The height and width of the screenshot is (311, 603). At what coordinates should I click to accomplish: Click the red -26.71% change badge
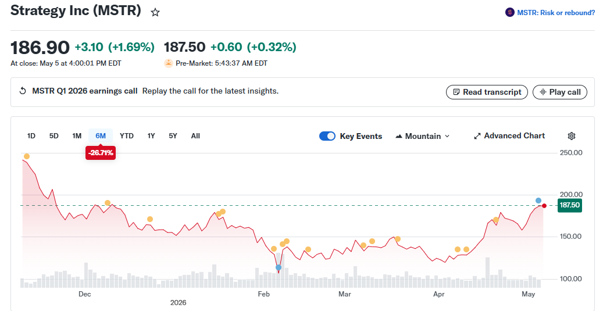pos(101,153)
